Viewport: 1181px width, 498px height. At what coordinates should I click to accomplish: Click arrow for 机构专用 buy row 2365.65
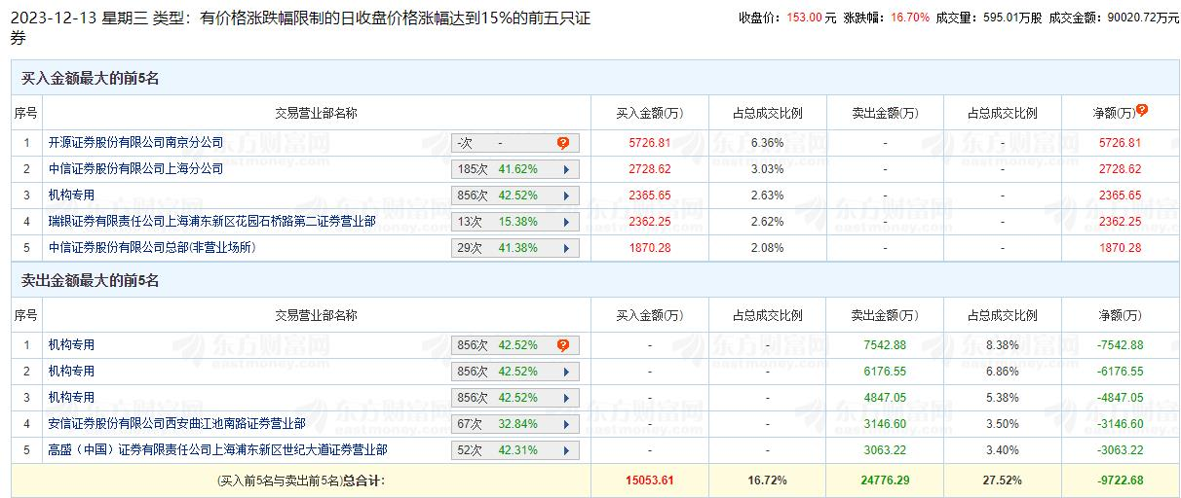tap(564, 196)
